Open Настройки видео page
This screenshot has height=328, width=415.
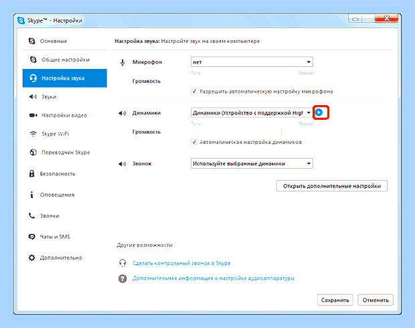click(x=64, y=115)
